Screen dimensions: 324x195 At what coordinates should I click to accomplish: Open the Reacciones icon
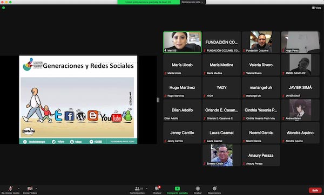tap(214, 189)
